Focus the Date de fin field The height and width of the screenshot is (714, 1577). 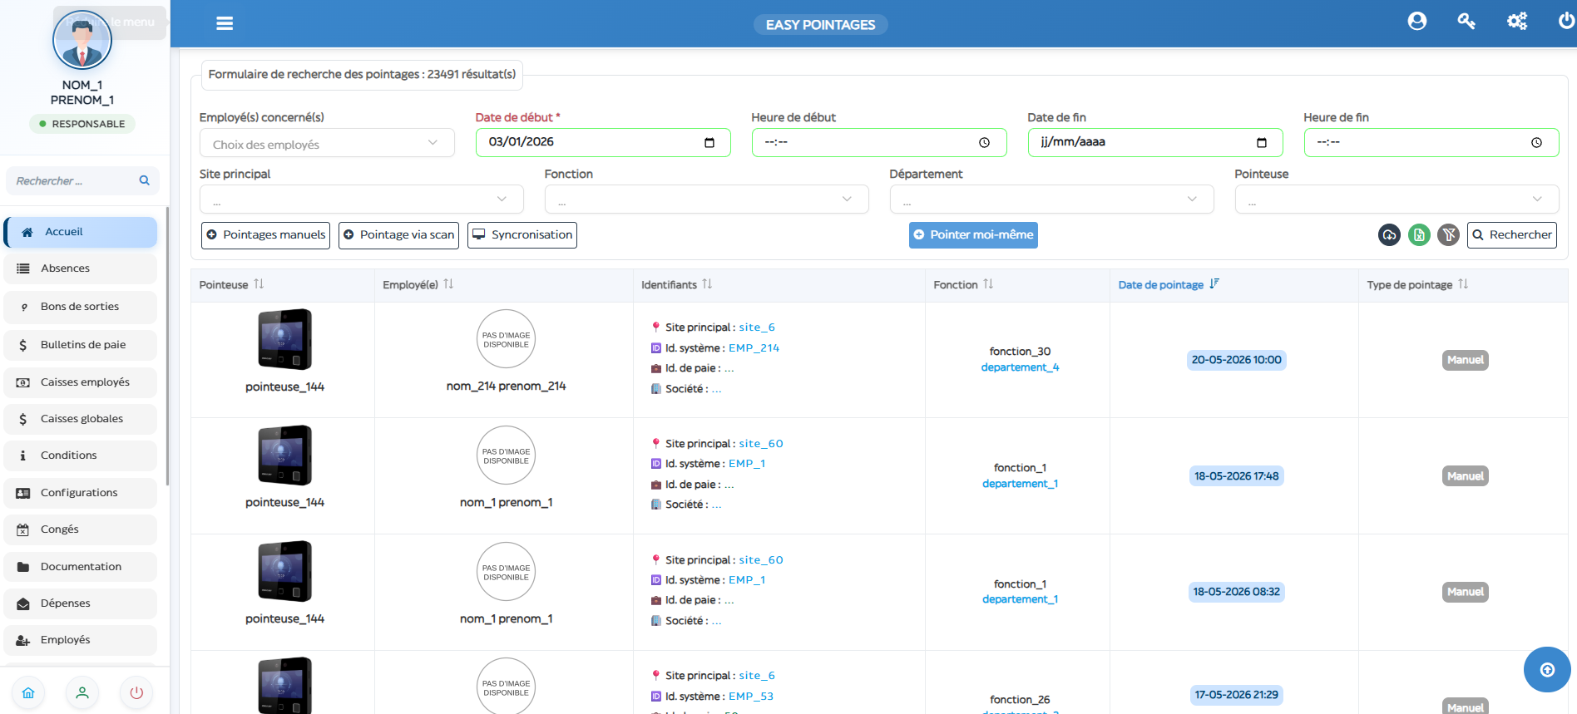[x=1155, y=143]
